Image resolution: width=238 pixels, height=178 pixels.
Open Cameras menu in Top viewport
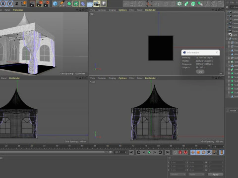[102, 10]
